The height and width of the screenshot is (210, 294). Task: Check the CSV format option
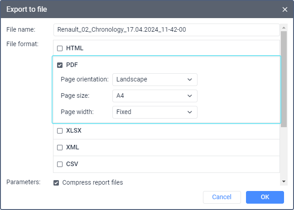coord(60,164)
